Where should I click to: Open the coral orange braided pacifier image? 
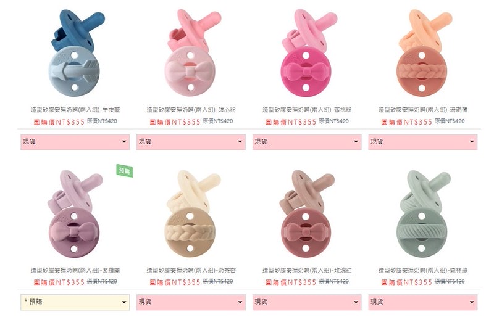tap(424, 53)
